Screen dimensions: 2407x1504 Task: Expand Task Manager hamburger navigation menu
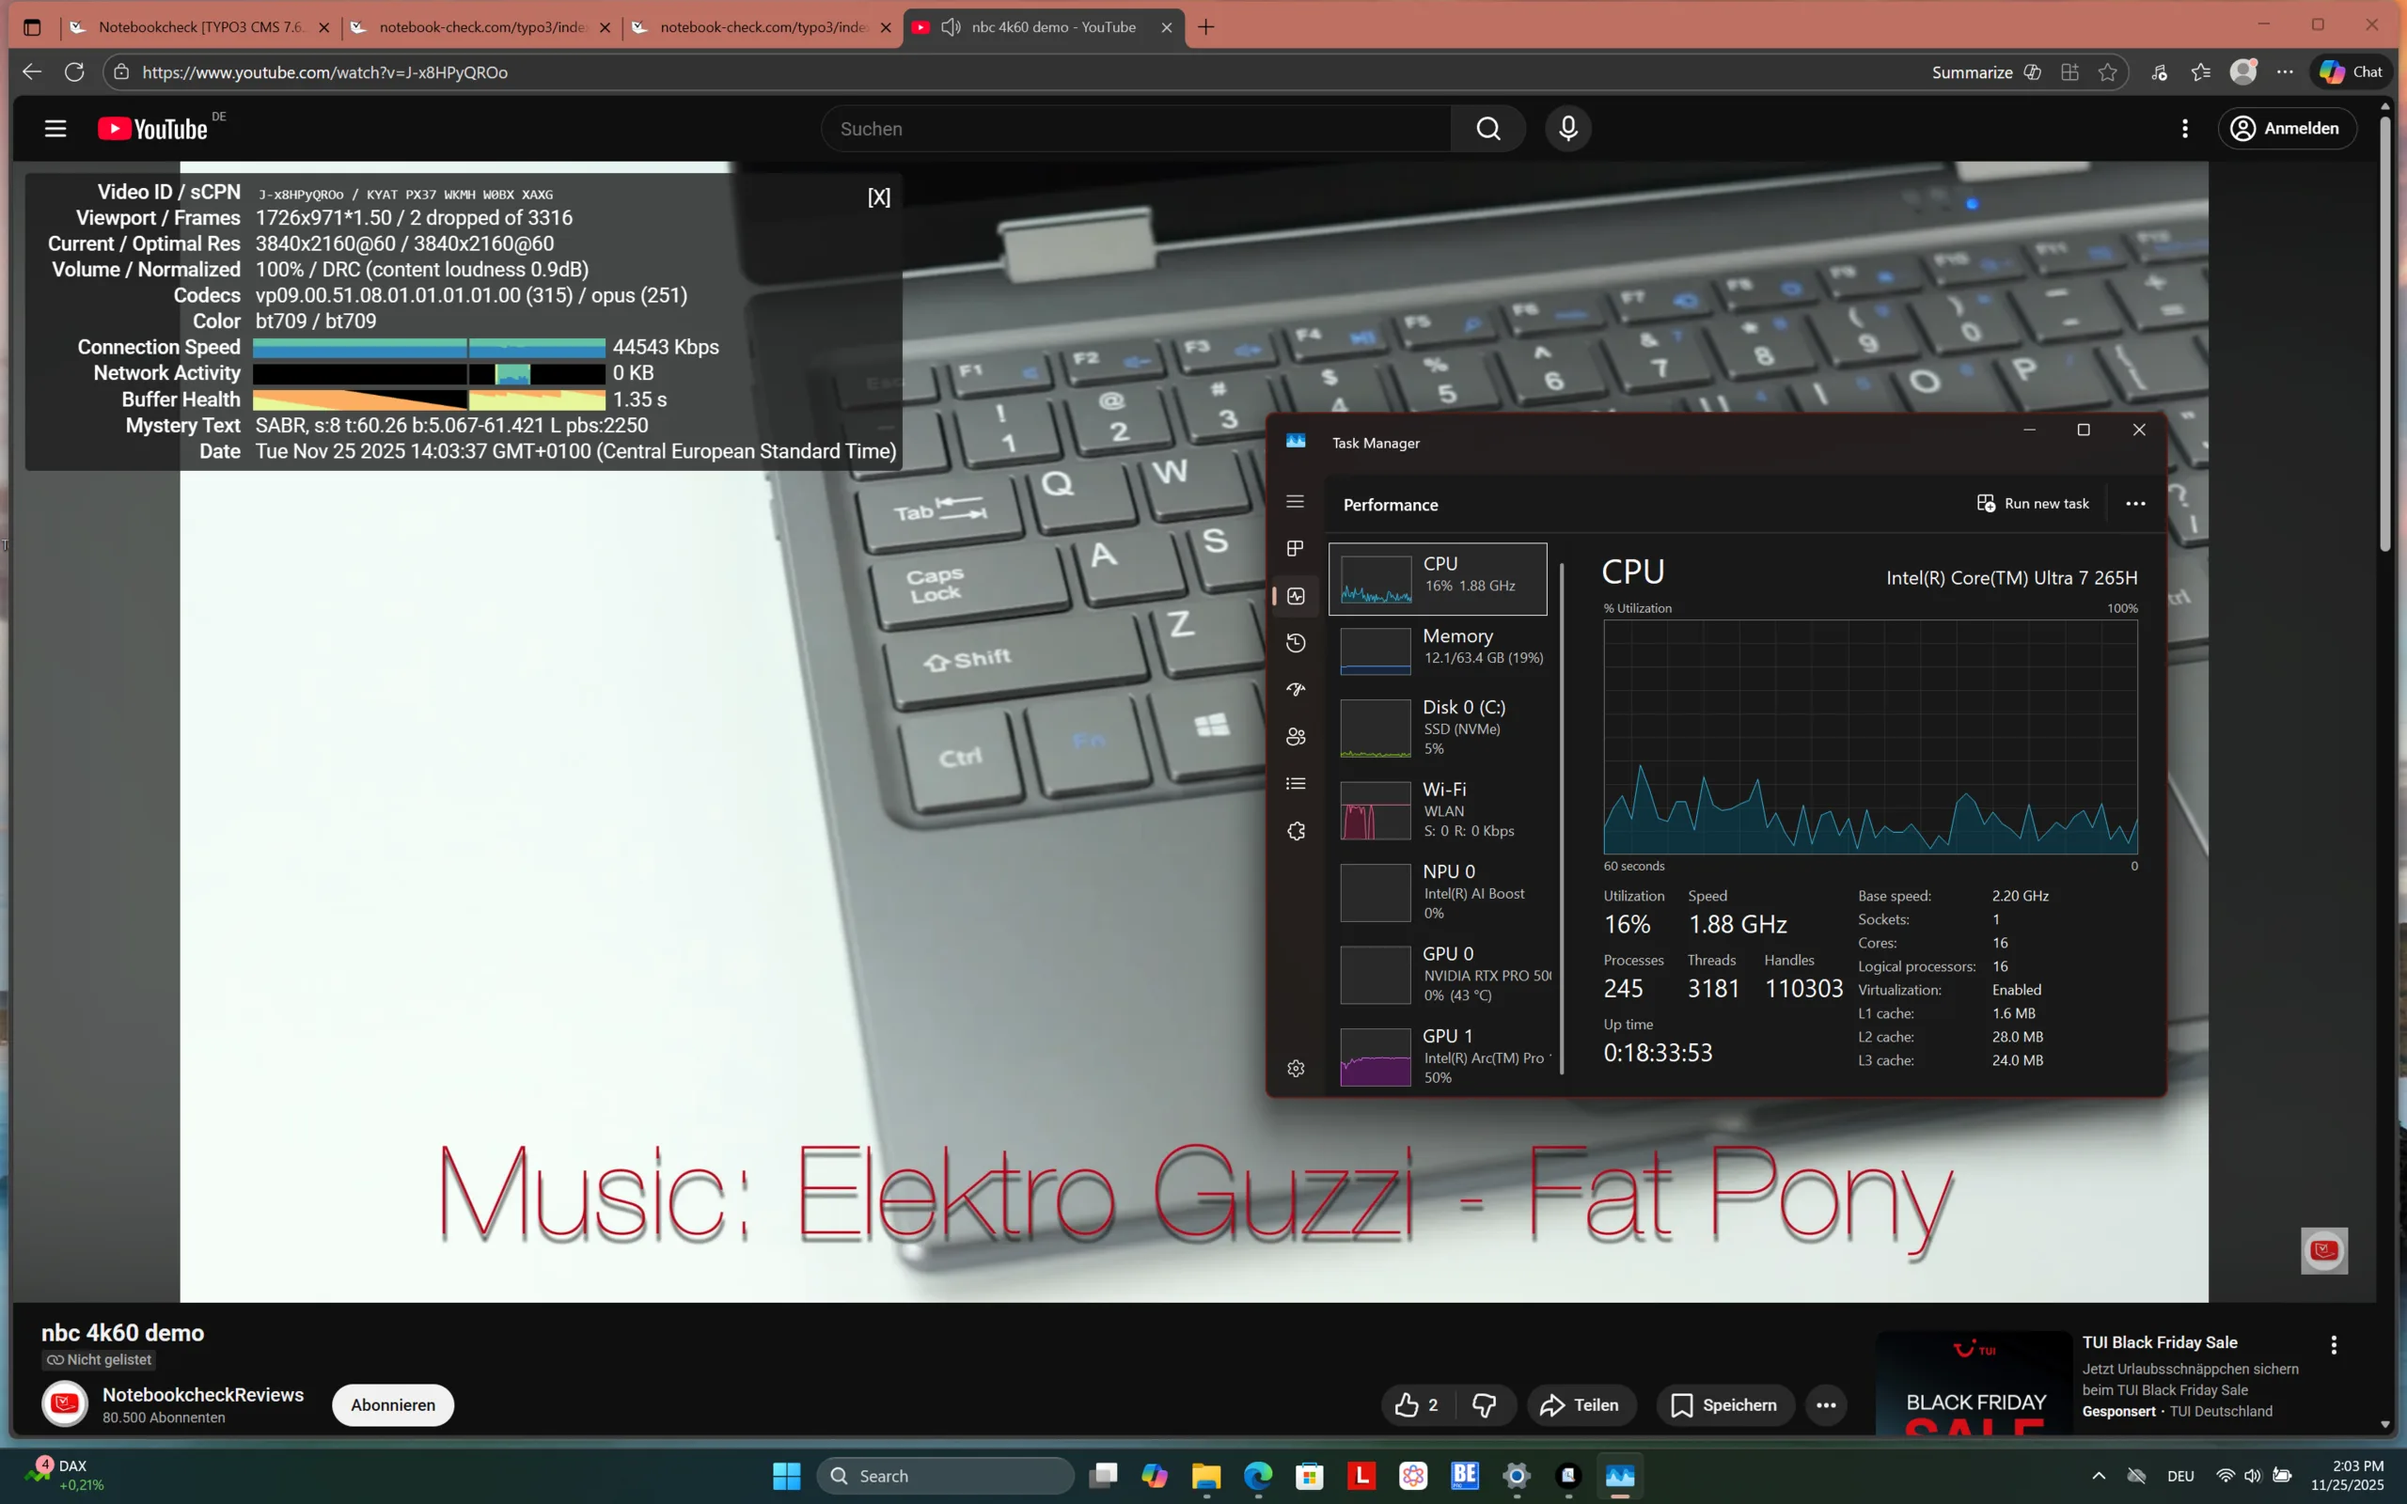[1295, 501]
